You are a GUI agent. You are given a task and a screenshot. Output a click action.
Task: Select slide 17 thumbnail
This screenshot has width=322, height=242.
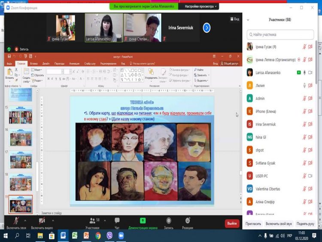21,160
